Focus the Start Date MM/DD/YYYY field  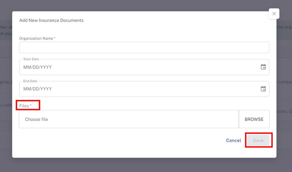(x=144, y=67)
